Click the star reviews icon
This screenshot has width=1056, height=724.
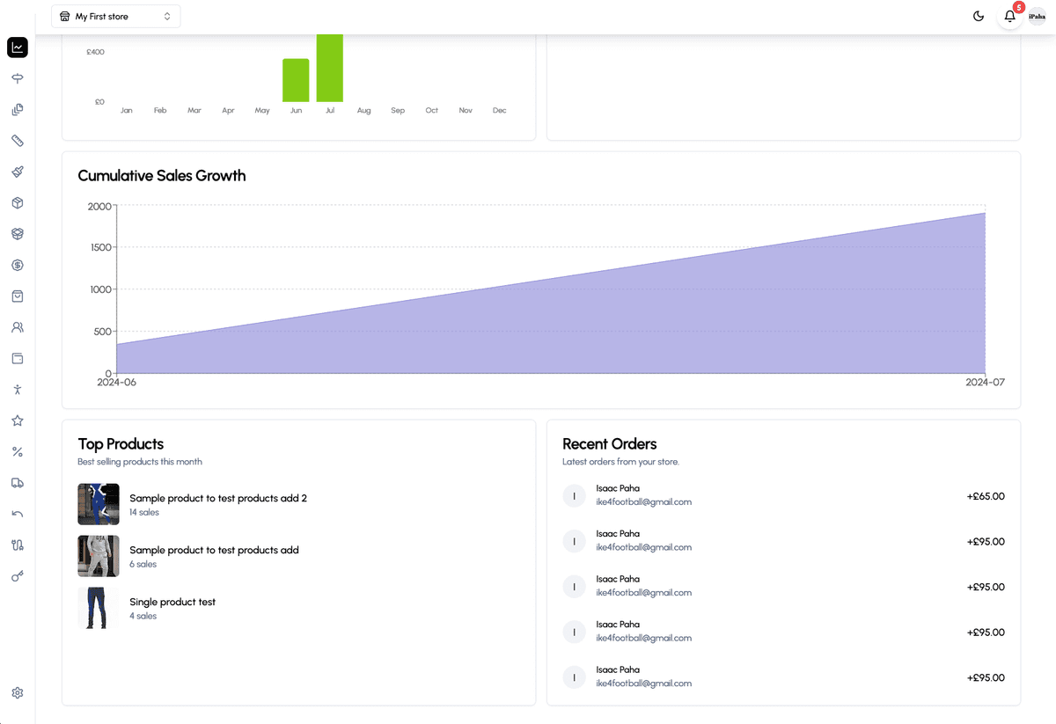point(18,421)
